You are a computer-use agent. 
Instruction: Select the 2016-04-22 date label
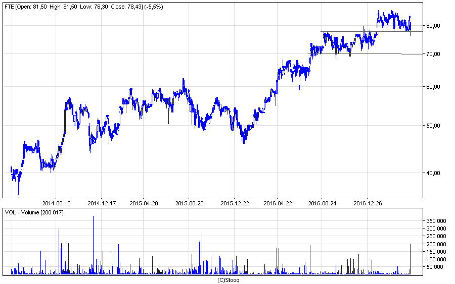278,203
